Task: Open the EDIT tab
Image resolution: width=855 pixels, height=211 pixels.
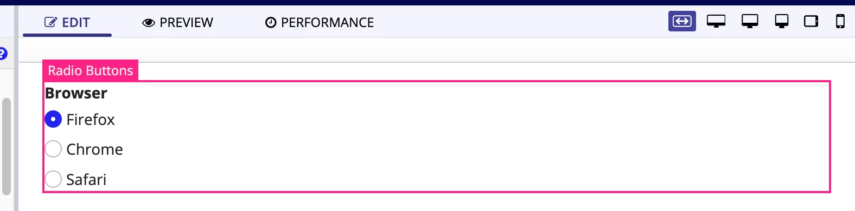Action: click(67, 23)
